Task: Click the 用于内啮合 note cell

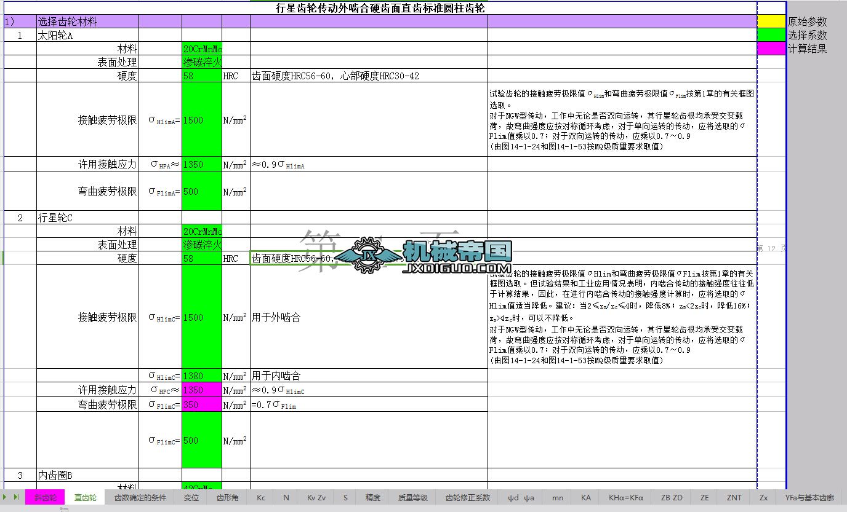Action: pyautogui.click(x=369, y=376)
